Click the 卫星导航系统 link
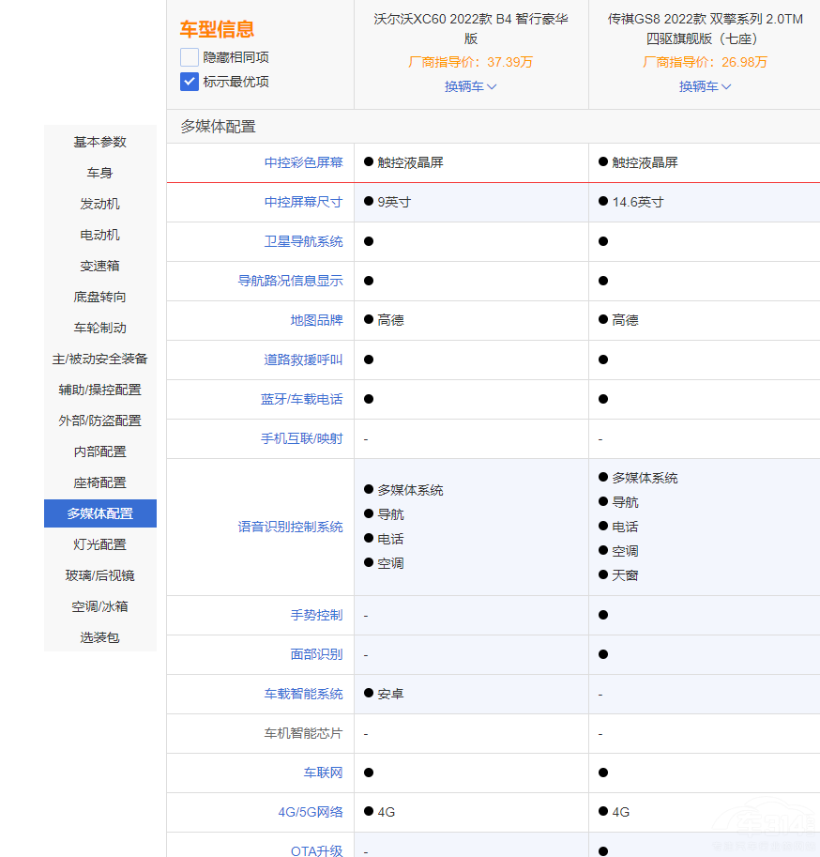The height and width of the screenshot is (857, 820). pos(303,240)
